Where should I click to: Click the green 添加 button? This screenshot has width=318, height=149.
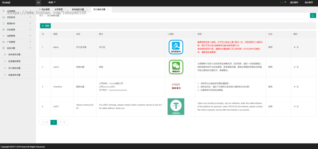tap(45, 26)
